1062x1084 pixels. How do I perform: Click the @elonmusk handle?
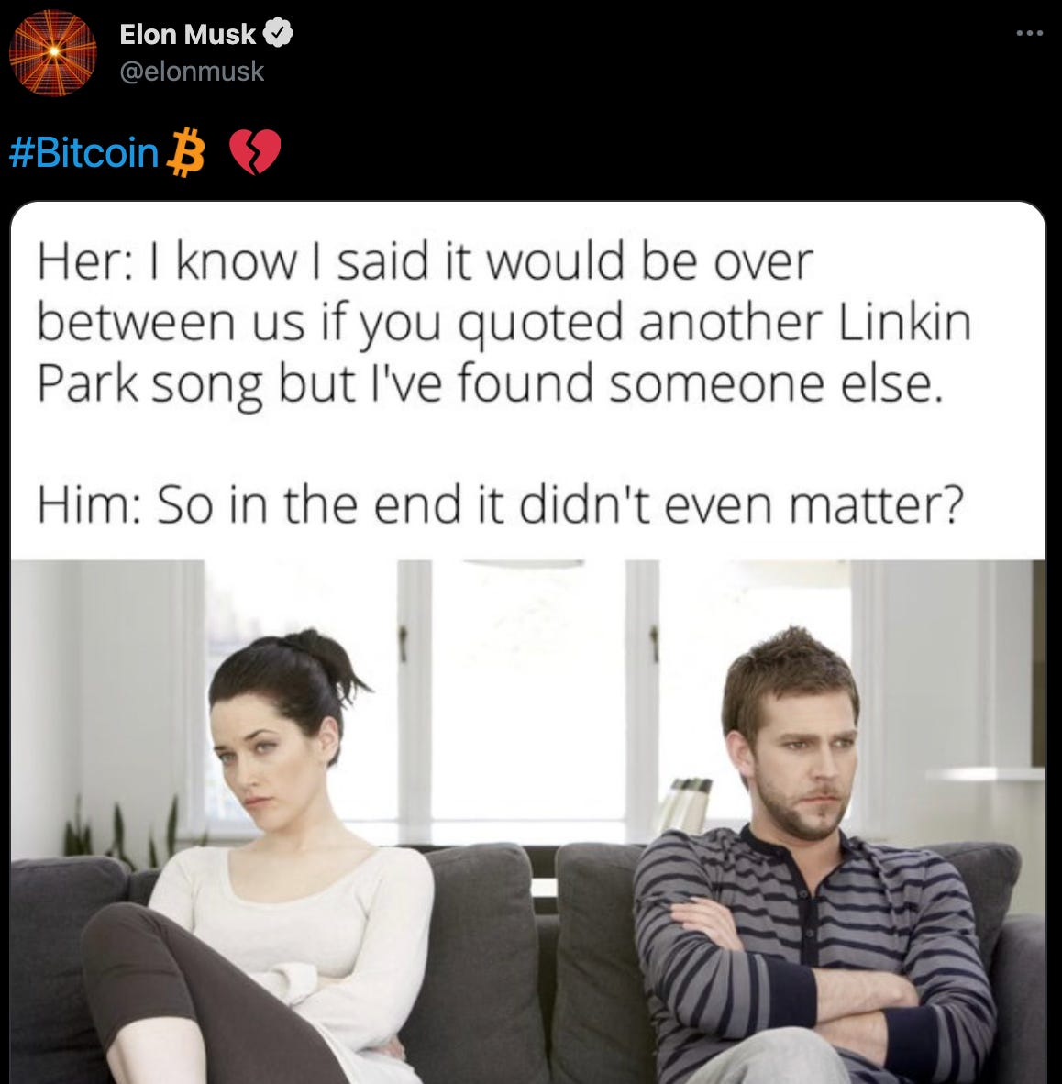pos(192,72)
